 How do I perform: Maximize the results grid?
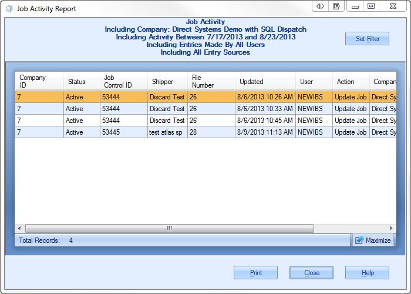[x=373, y=240]
